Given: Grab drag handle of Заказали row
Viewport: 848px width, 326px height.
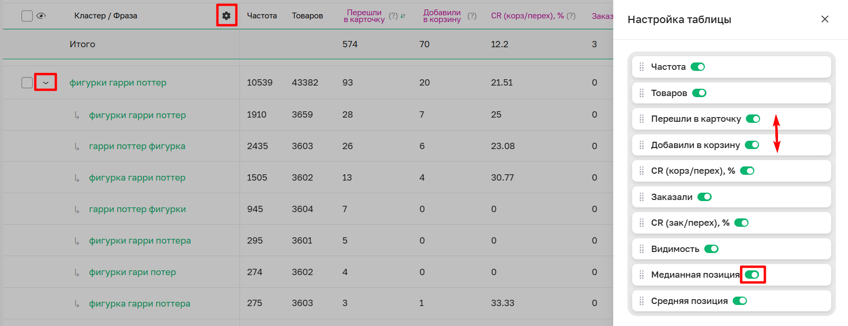Looking at the screenshot, I should coord(642,197).
